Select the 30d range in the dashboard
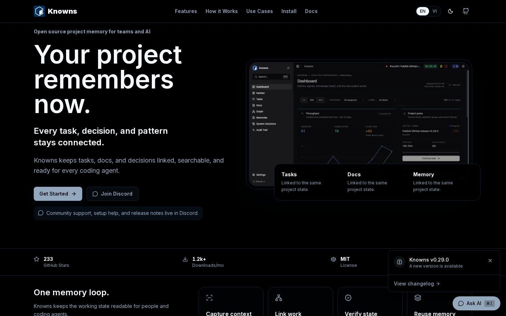506x316 pixels. coord(312,100)
